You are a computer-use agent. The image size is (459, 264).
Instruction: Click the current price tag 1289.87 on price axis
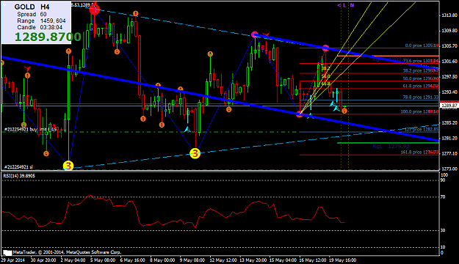[449, 106]
